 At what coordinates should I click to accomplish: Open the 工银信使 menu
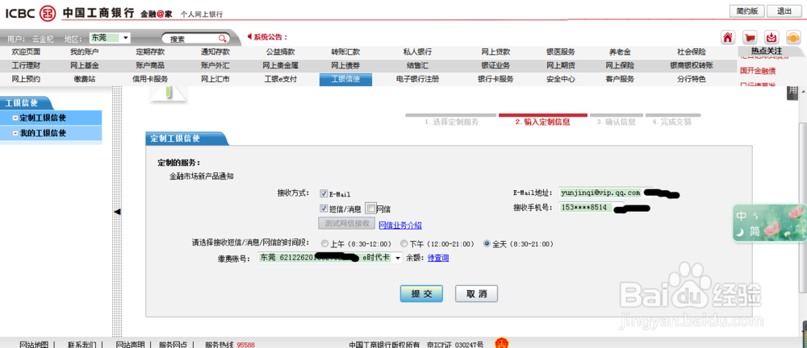(x=345, y=79)
